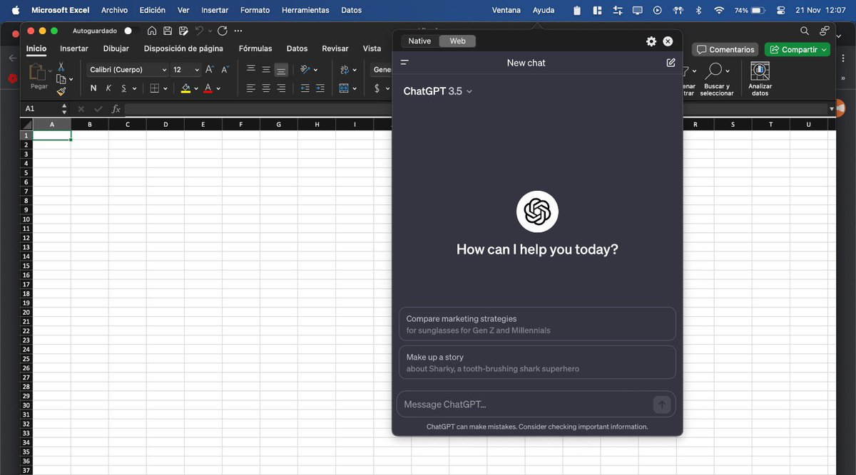Toggle italic with the K button

click(x=108, y=88)
